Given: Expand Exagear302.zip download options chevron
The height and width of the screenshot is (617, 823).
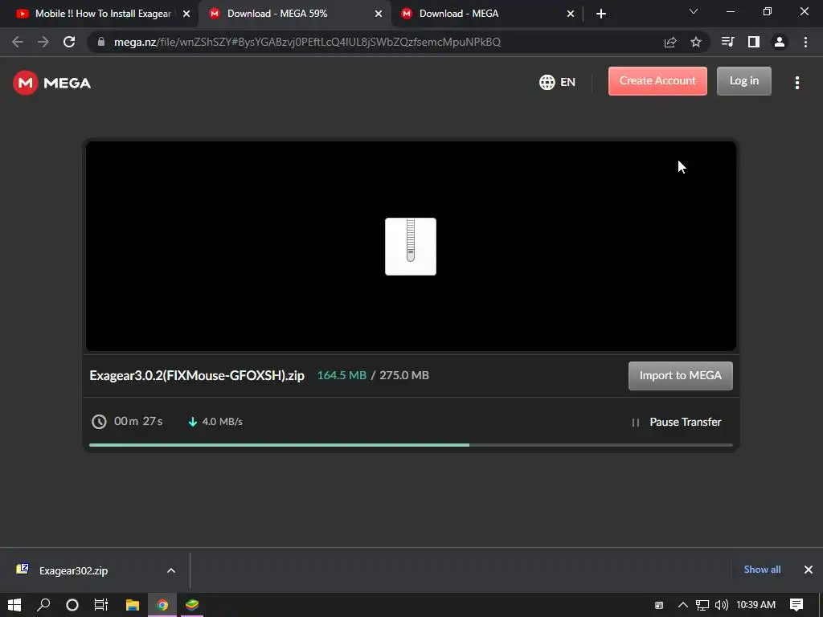Looking at the screenshot, I should coord(171,570).
